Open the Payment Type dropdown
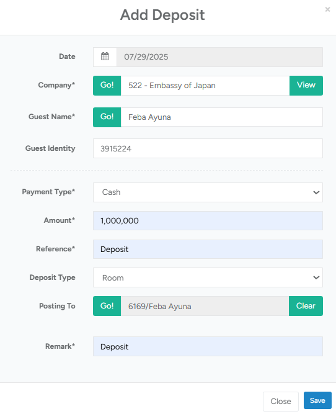The image size is (336, 414). [x=208, y=192]
